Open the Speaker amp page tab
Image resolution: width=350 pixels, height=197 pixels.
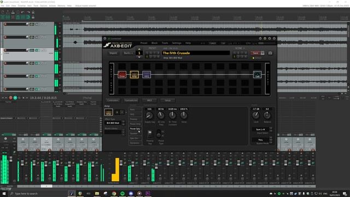[x=135, y=134]
